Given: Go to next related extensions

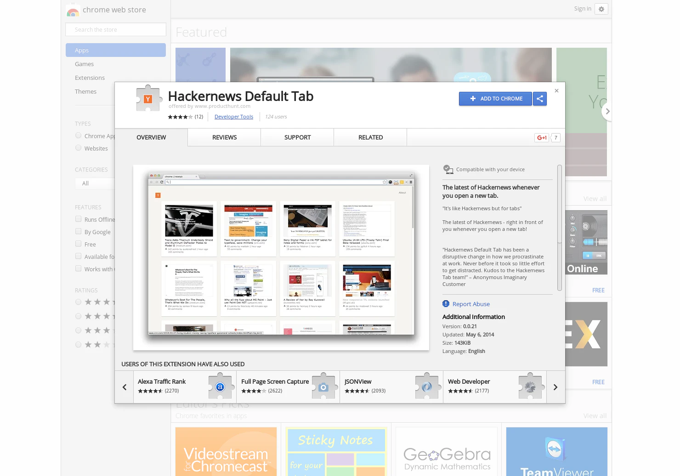Looking at the screenshot, I should [555, 387].
